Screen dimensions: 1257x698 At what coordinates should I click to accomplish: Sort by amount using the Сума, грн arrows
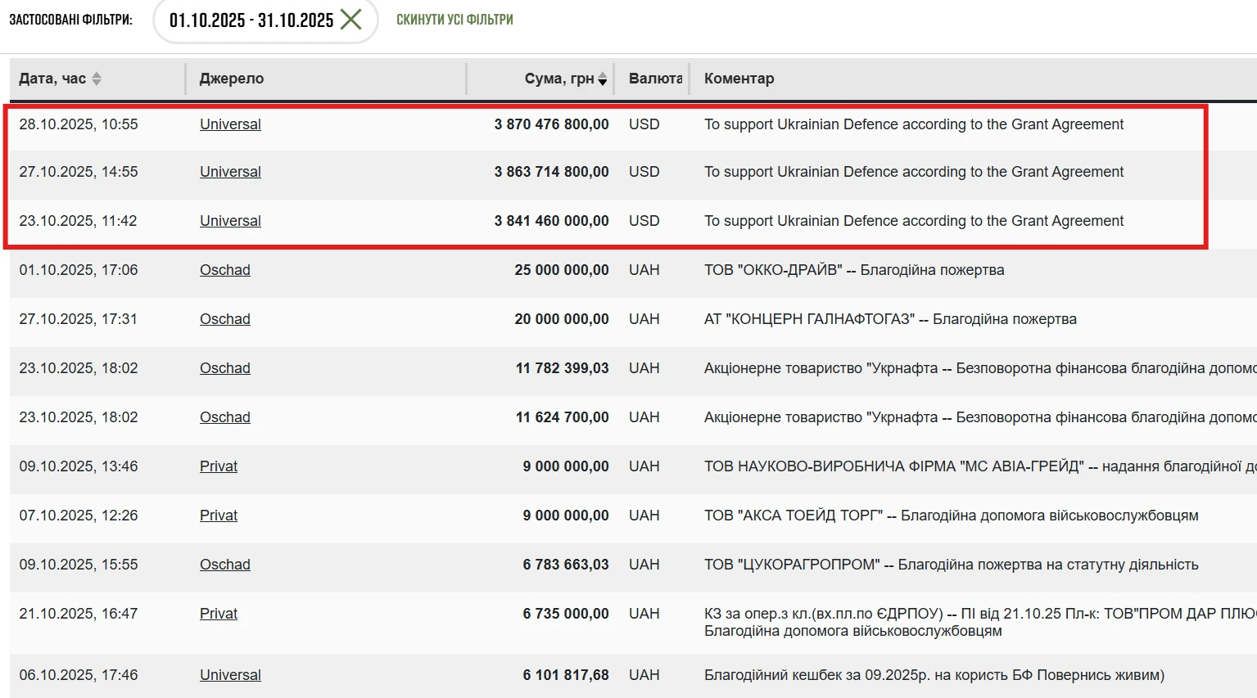(x=603, y=79)
